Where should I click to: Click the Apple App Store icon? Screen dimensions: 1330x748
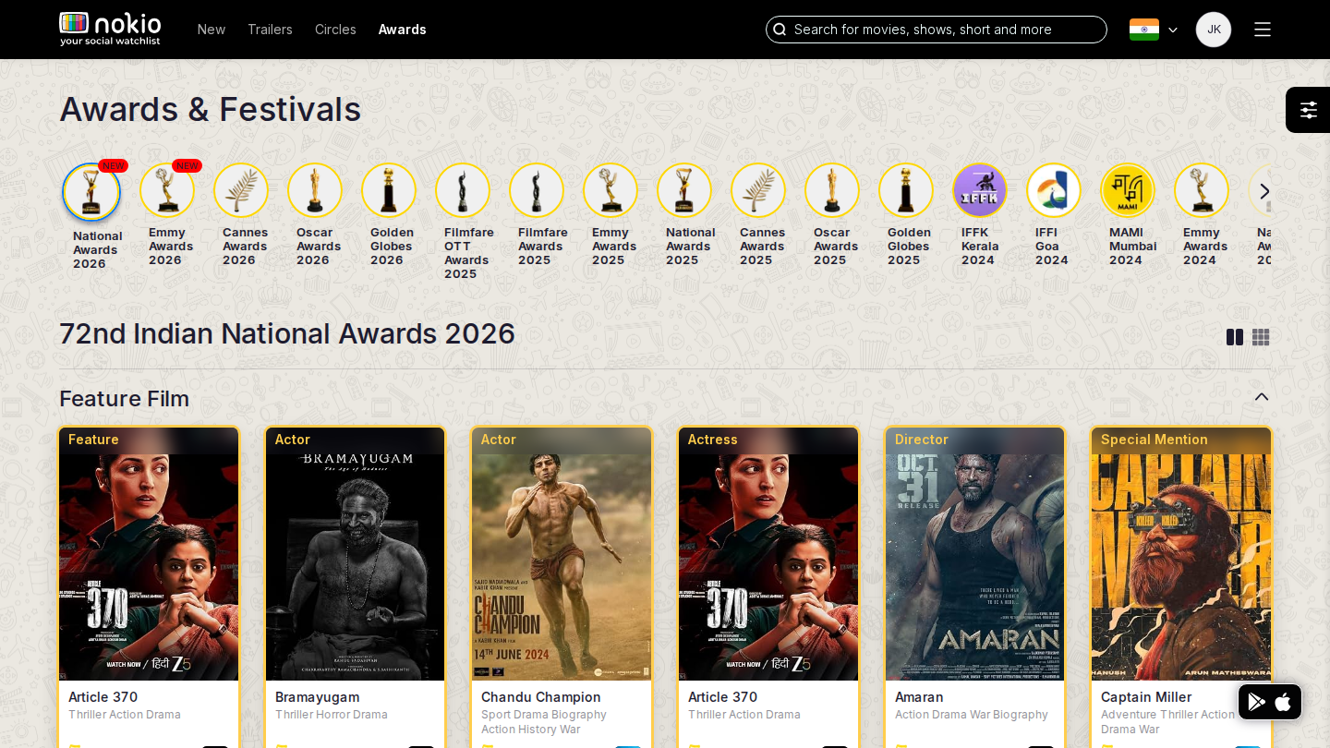pyautogui.click(x=1283, y=702)
